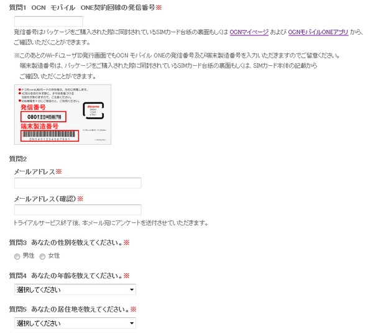This screenshot has height=336, width=373.
Task: Open the OCNマイページ link
Action: (249, 32)
